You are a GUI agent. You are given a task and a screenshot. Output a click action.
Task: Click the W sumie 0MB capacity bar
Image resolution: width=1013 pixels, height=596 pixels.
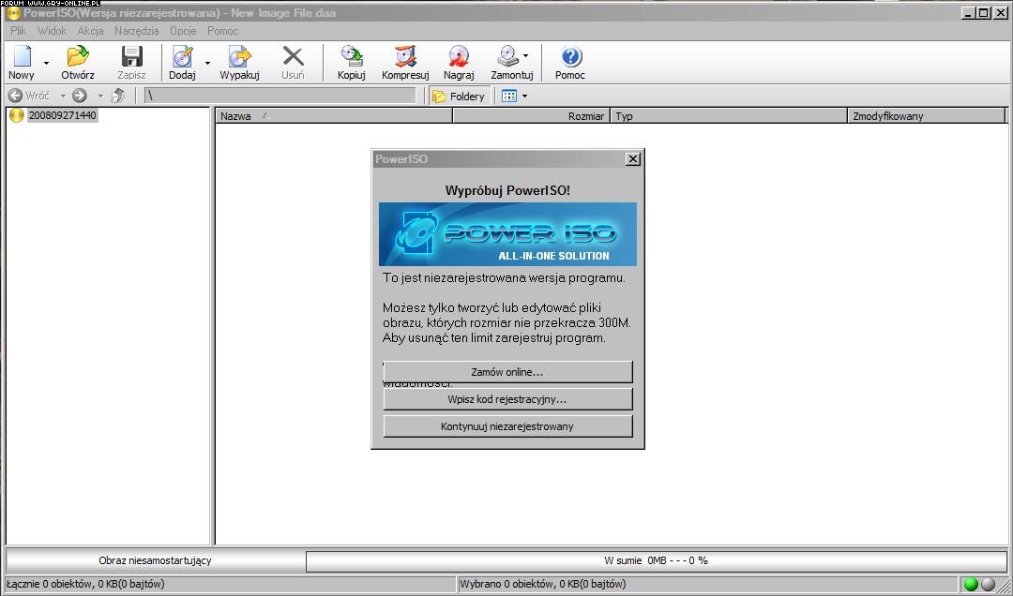[x=657, y=560]
